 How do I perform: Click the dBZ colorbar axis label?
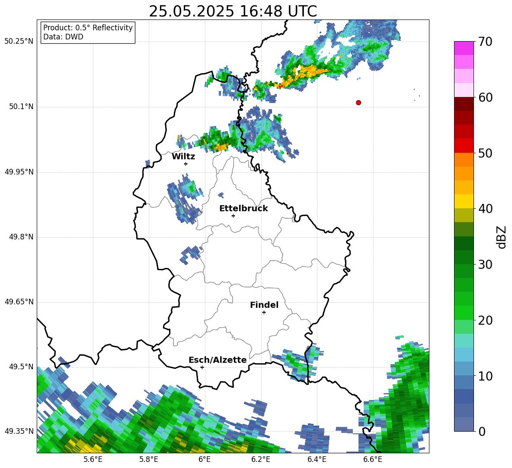[501, 237]
